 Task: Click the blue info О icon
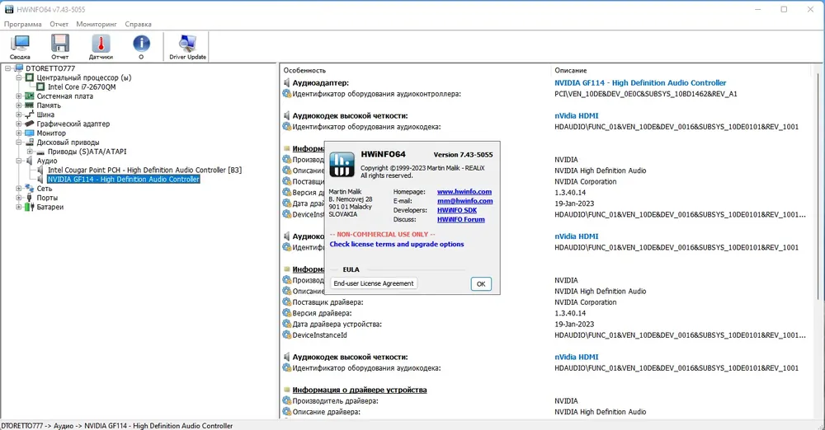(141, 46)
